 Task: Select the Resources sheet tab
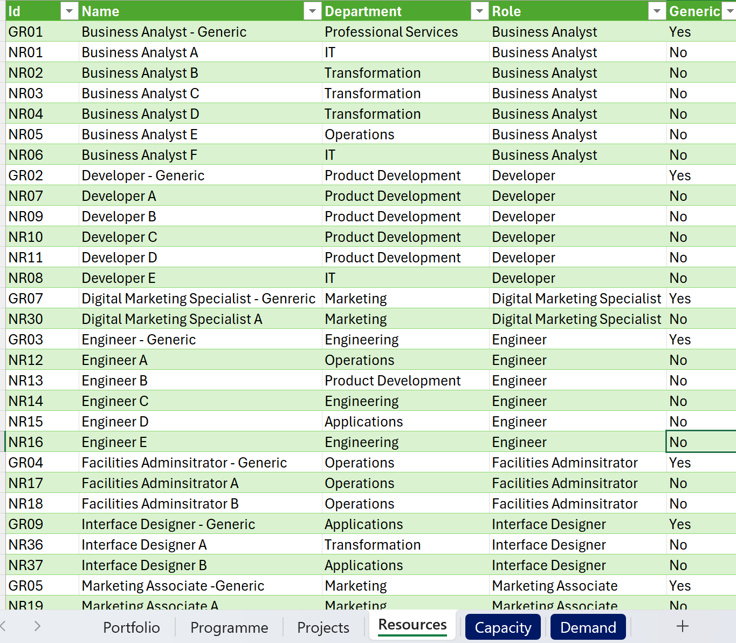pyautogui.click(x=412, y=625)
